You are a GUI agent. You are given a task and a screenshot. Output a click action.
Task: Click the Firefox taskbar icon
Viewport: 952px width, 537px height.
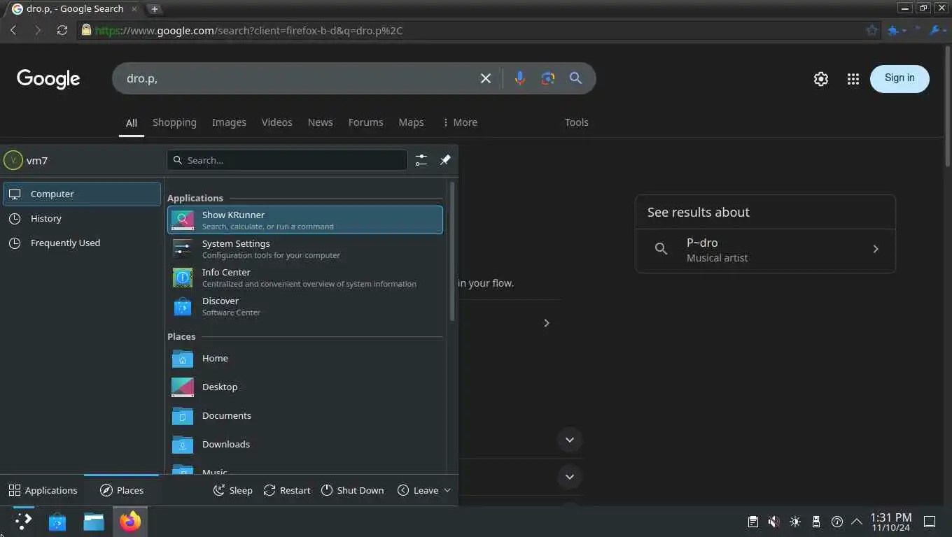[130, 522]
